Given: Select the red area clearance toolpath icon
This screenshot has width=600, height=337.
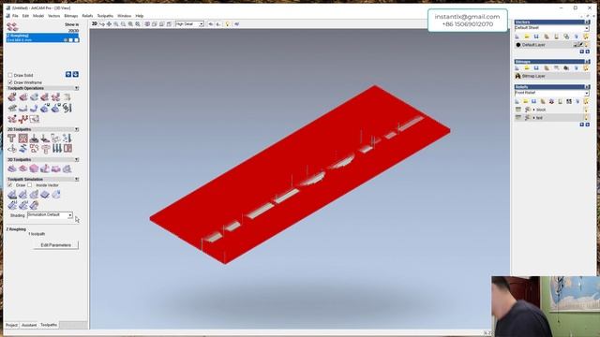Looking at the screenshot, I should tap(22, 138).
